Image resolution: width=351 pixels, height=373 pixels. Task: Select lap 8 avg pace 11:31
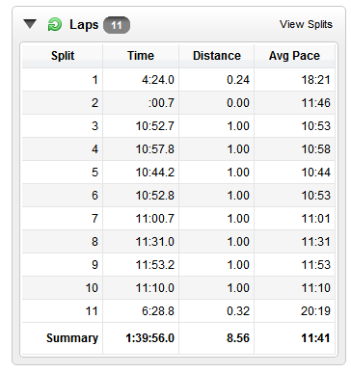click(315, 242)
